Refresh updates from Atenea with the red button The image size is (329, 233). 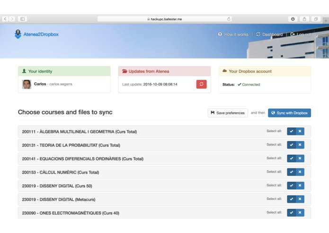click(x=202, y=84)
